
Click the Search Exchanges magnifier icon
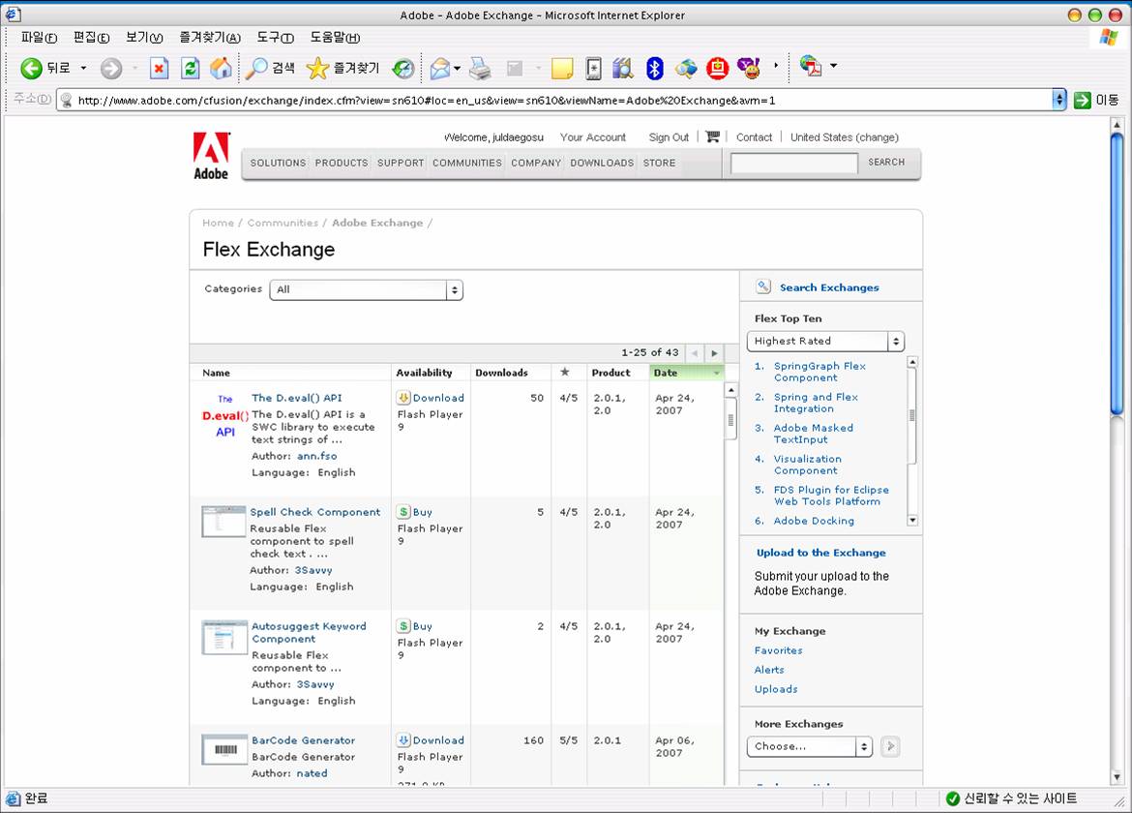tap(763, 286)
